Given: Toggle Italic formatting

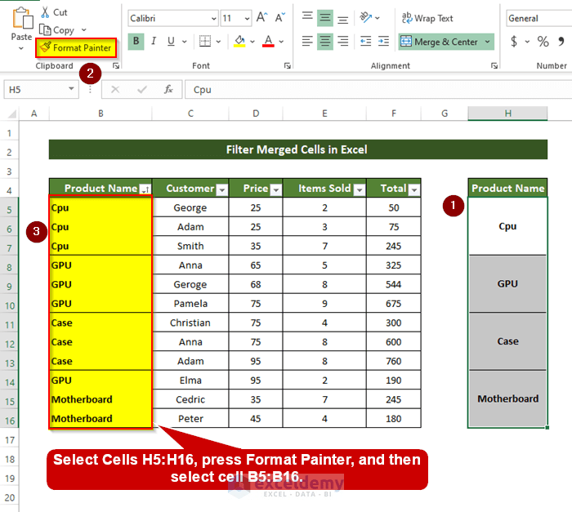Looking at the screenshot, I should pos(154,41).
